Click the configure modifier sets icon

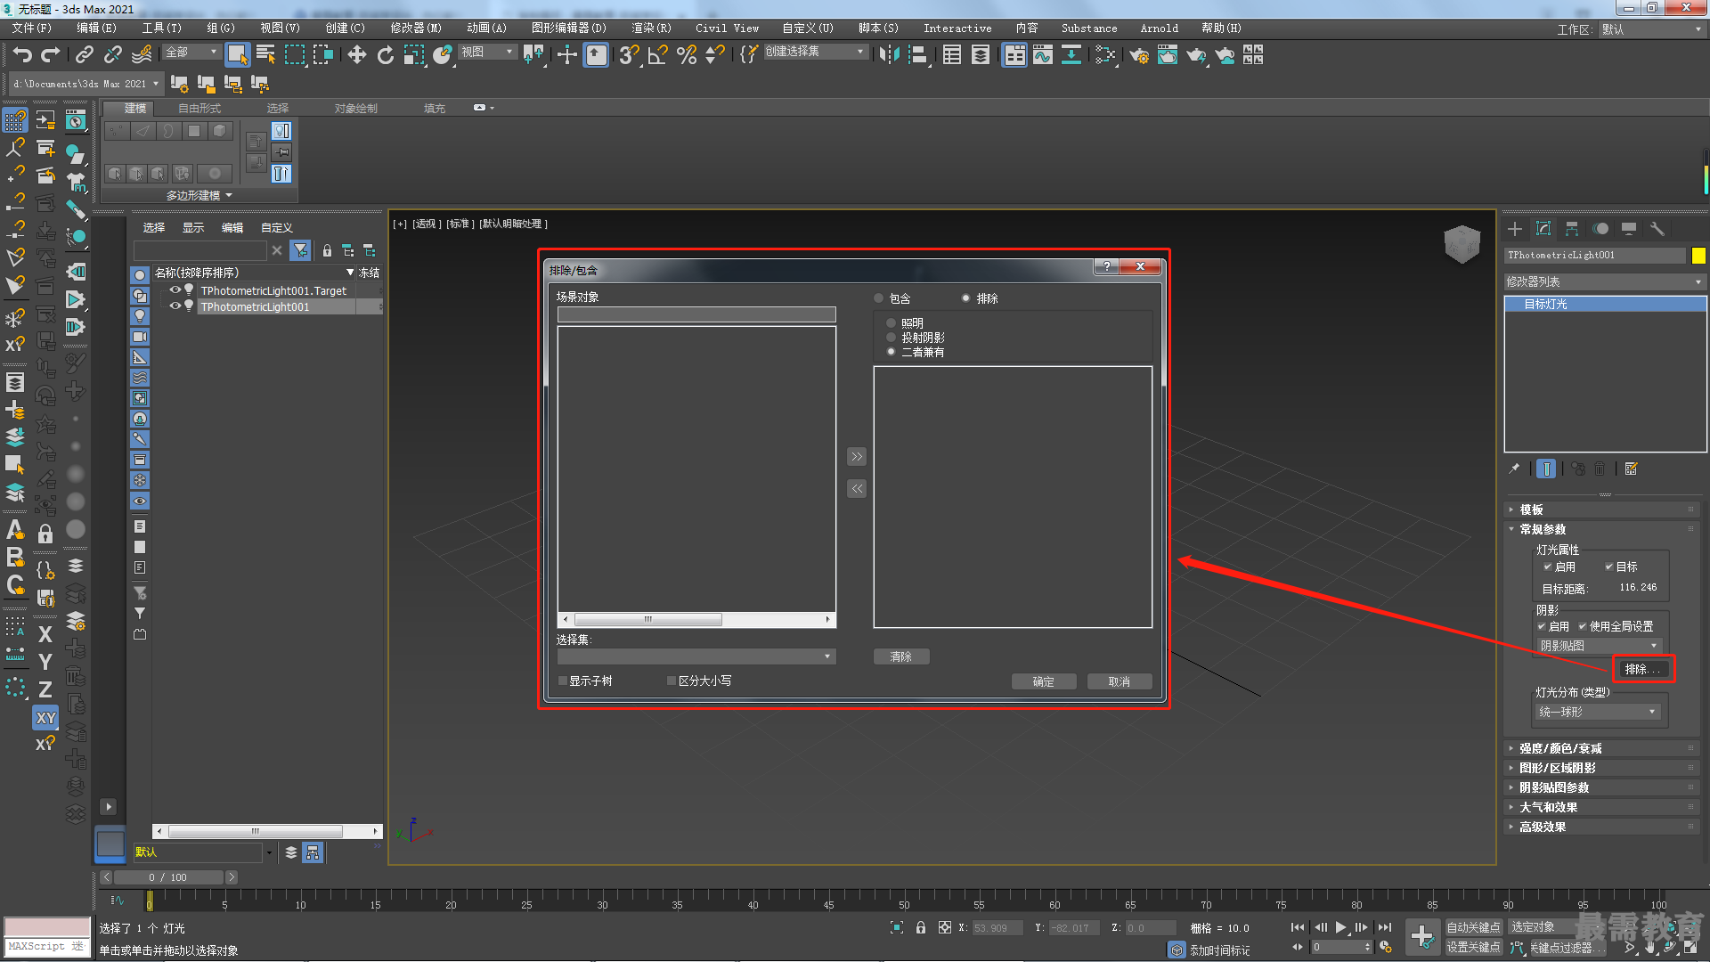click(1632, 469)
